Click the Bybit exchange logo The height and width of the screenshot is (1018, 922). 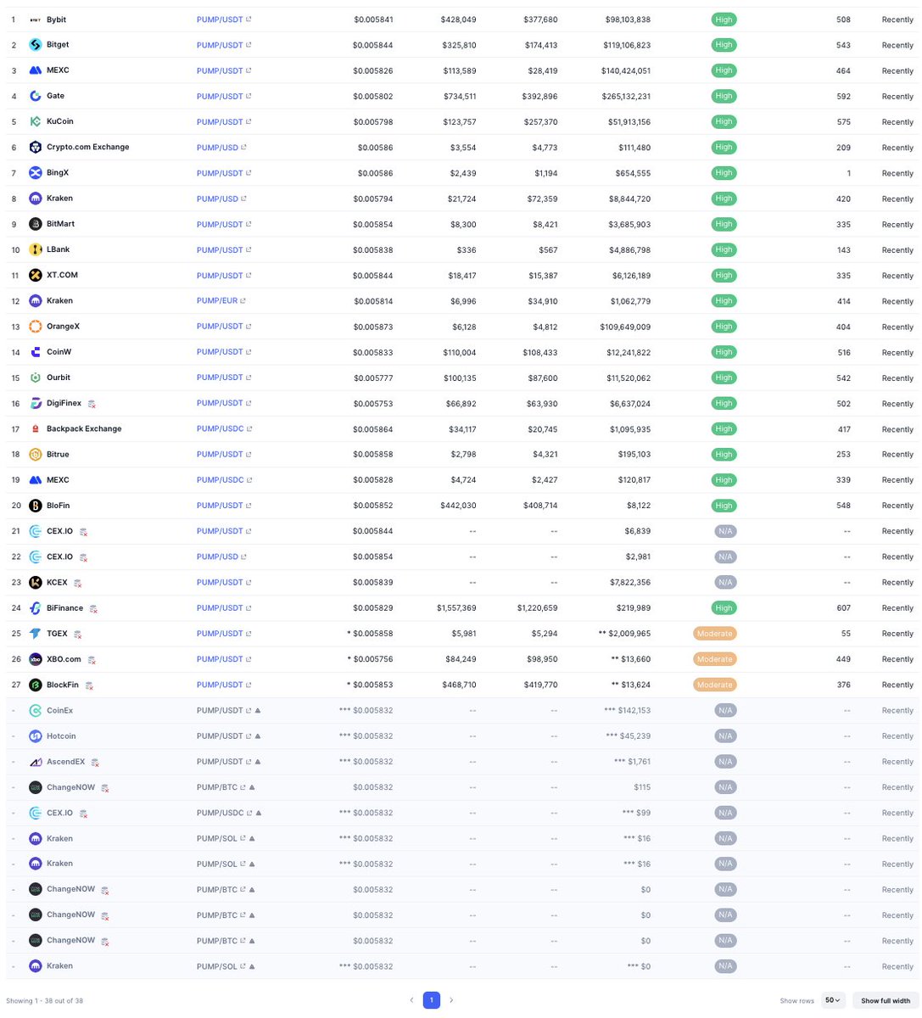coord(36,20)
